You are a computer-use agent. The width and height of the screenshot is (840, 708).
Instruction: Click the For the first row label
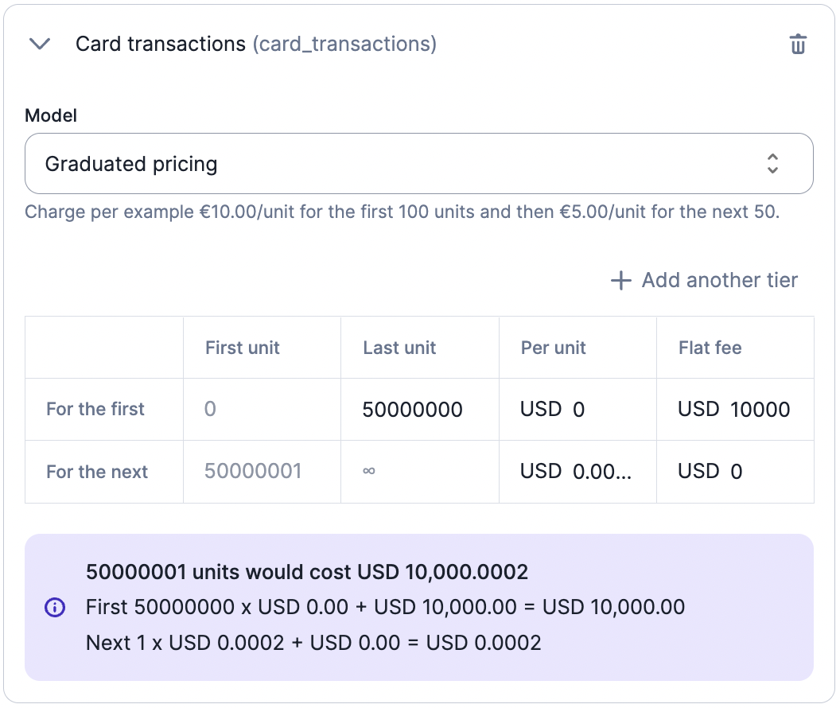click(x=95, y=410)
